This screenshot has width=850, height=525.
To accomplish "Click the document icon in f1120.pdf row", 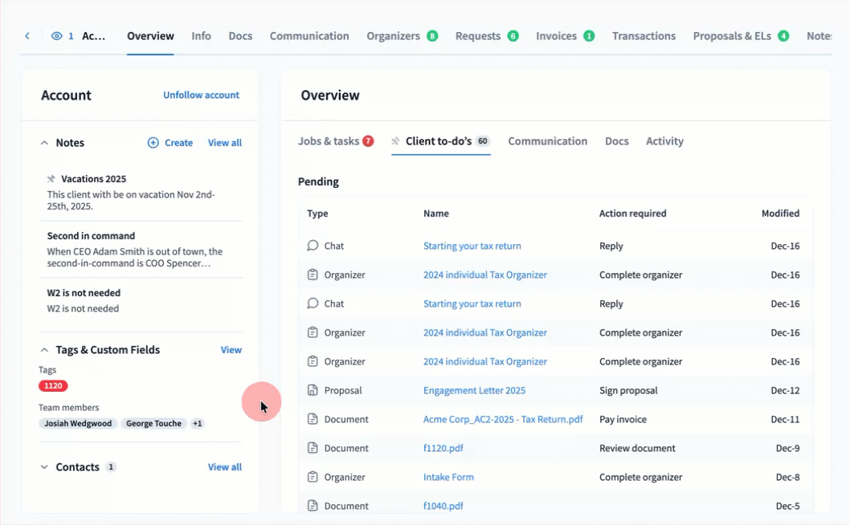I will tap(313, 449).
